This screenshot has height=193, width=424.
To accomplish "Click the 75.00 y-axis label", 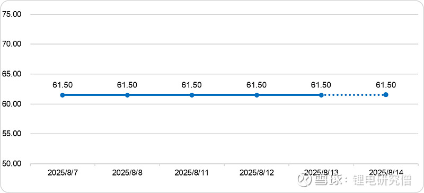I will click(x=12, y=14).
